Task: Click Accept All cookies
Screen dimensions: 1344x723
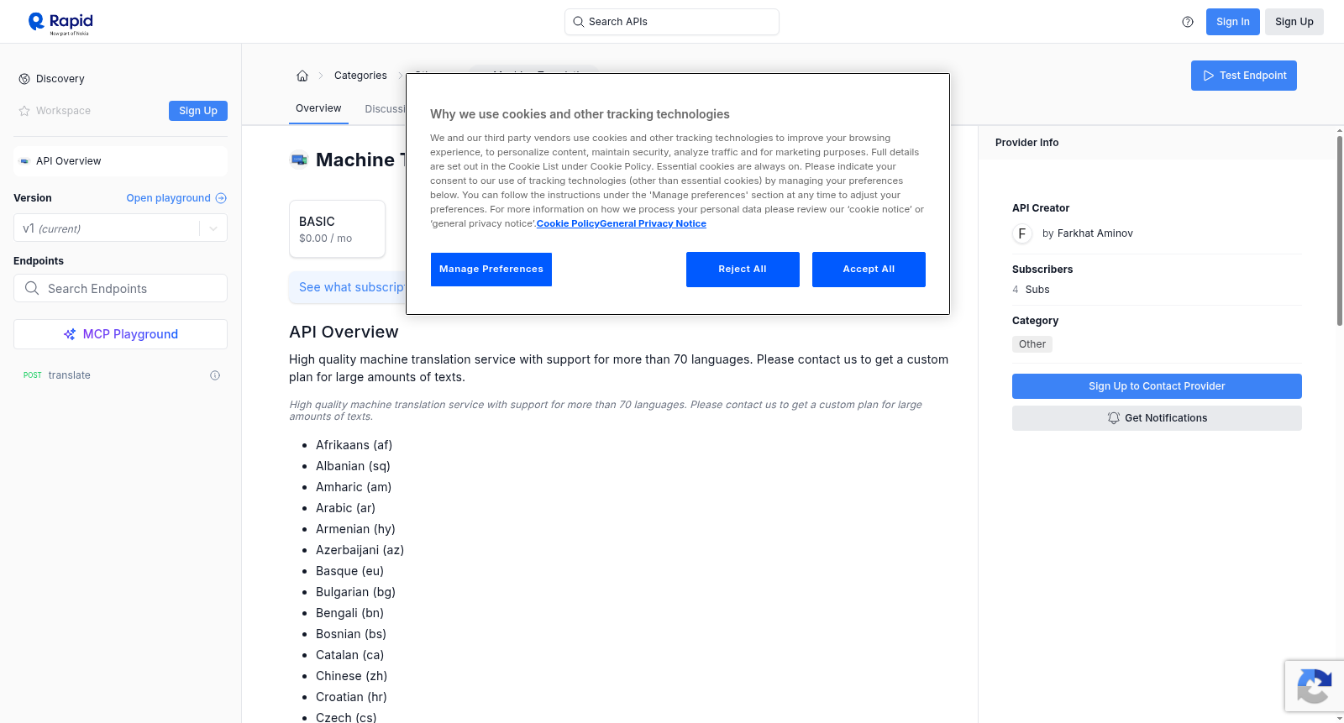Action: (869, 270)
